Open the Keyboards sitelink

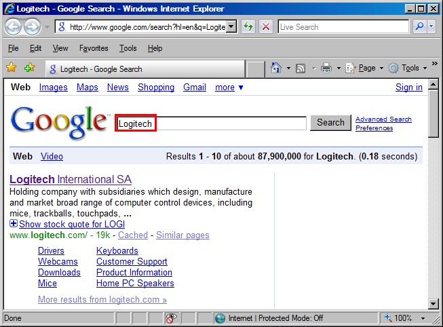117,251
